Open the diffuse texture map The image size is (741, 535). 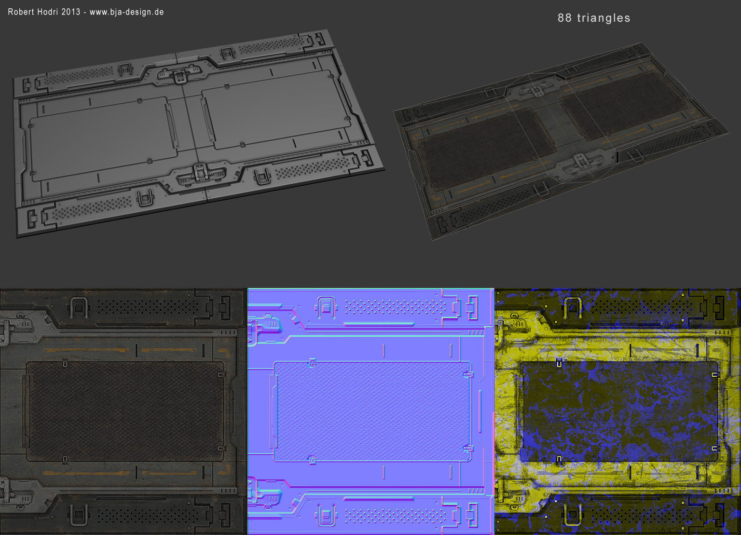click(x=123, y=412)
